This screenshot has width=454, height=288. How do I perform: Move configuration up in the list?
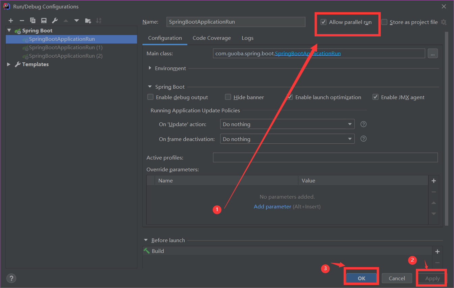[66, 21]
